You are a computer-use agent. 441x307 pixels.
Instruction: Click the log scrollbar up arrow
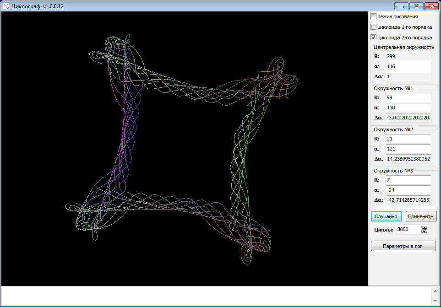(435, 291)
